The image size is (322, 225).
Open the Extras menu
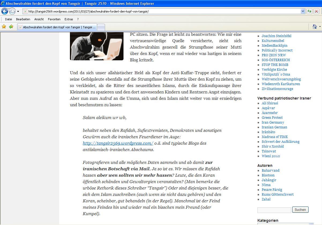coord(69,19)
